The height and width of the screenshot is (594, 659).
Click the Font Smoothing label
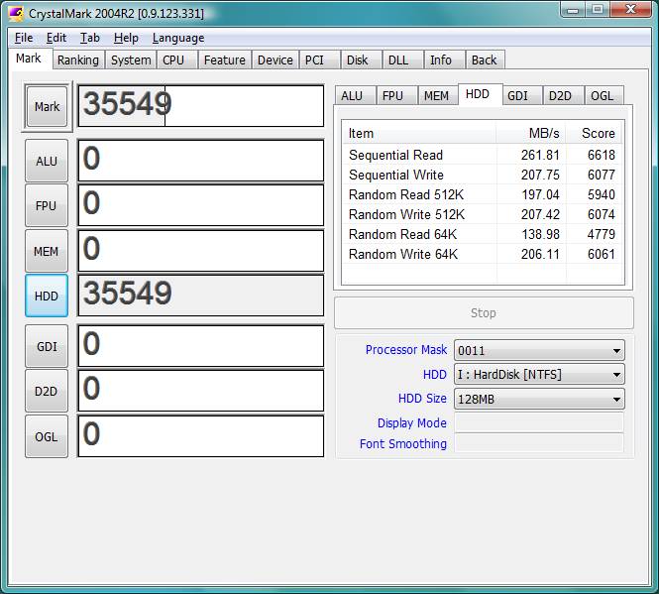tap(403, 444)
